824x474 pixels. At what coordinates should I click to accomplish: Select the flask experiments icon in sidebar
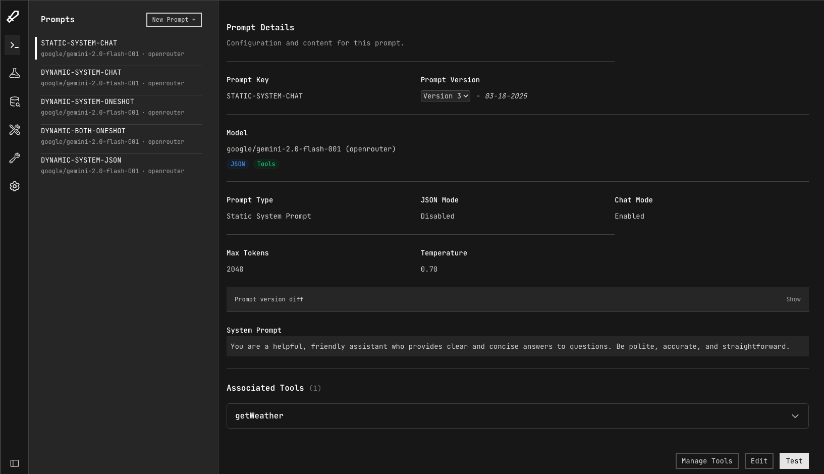pos(14,73)
